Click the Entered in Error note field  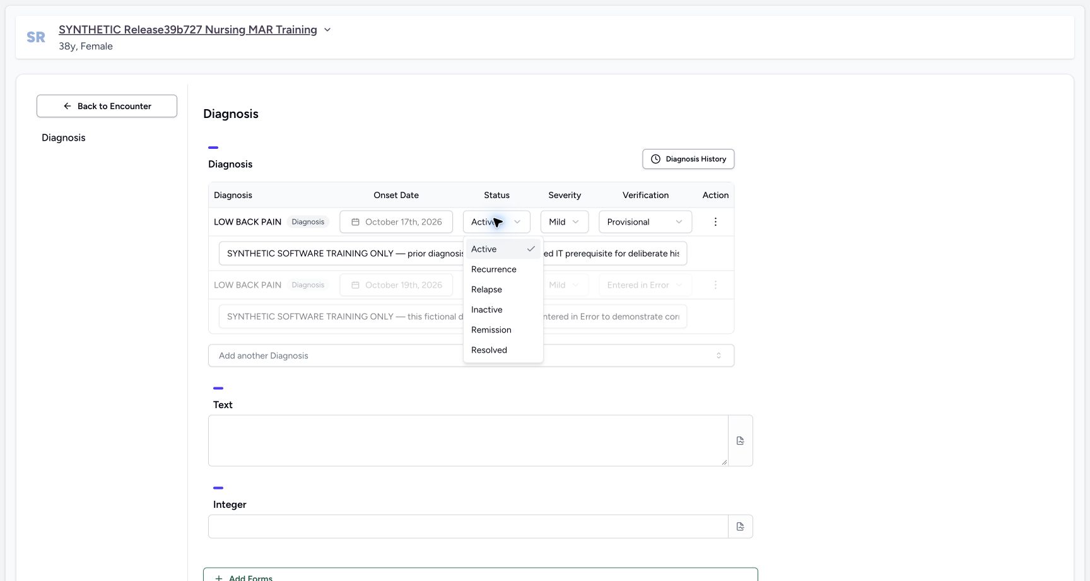tap(453, 317)
